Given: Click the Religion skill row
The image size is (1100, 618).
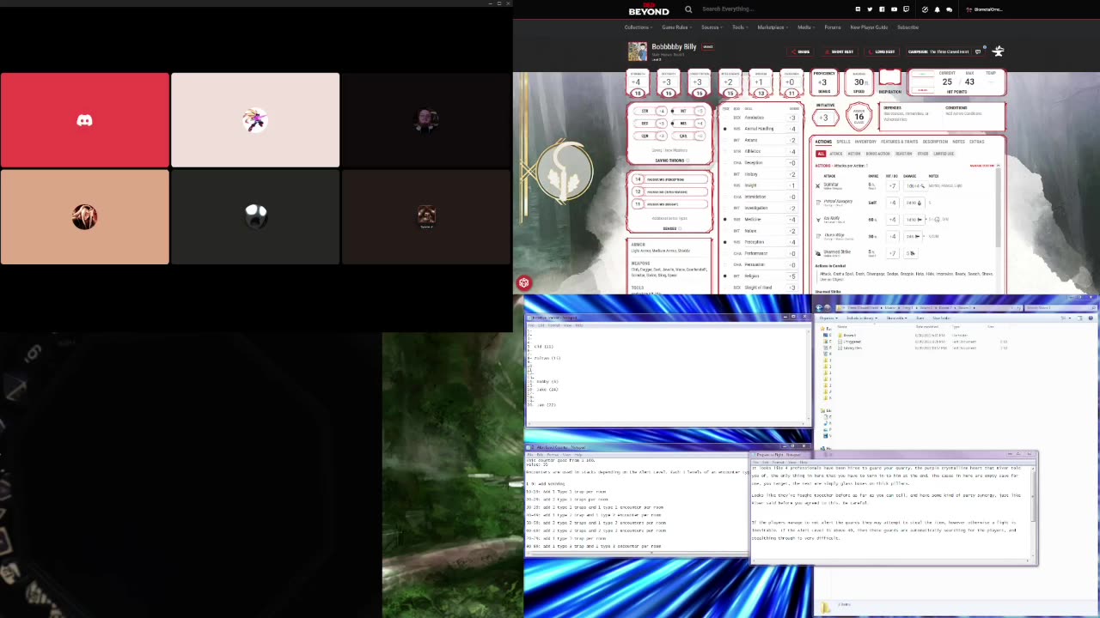Looking at the screenshot, I should point(762,276).
